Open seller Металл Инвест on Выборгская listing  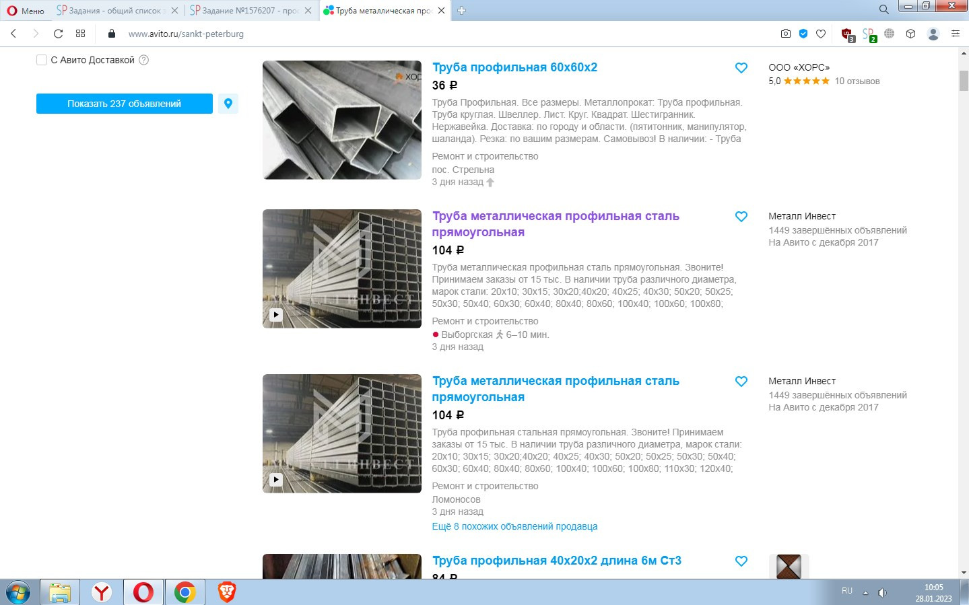(802, 216)
